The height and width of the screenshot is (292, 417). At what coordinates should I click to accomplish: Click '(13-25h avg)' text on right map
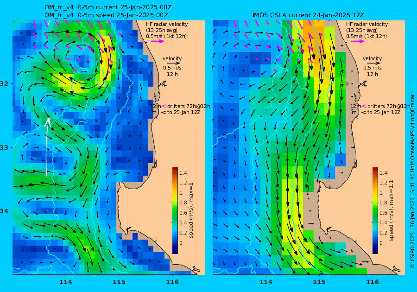point(361,30)
